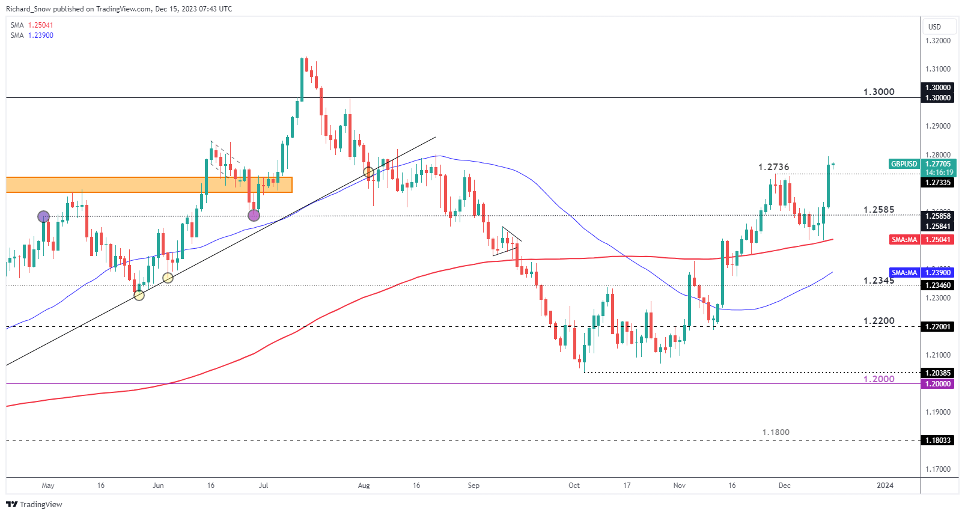
Task: Click the blue SMA 1.23900 legend entry
Action: (x=32, y=35)
